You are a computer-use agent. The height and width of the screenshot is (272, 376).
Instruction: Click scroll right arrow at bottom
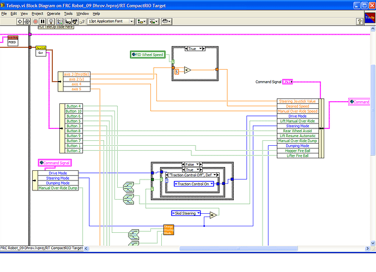pos(367,249)
